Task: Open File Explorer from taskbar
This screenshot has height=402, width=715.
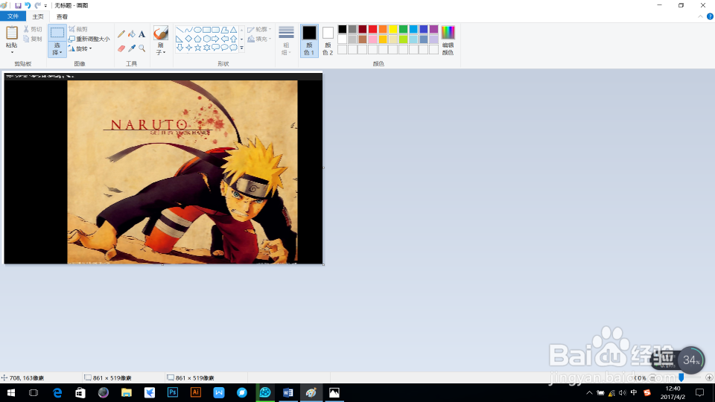Action: 127,392
